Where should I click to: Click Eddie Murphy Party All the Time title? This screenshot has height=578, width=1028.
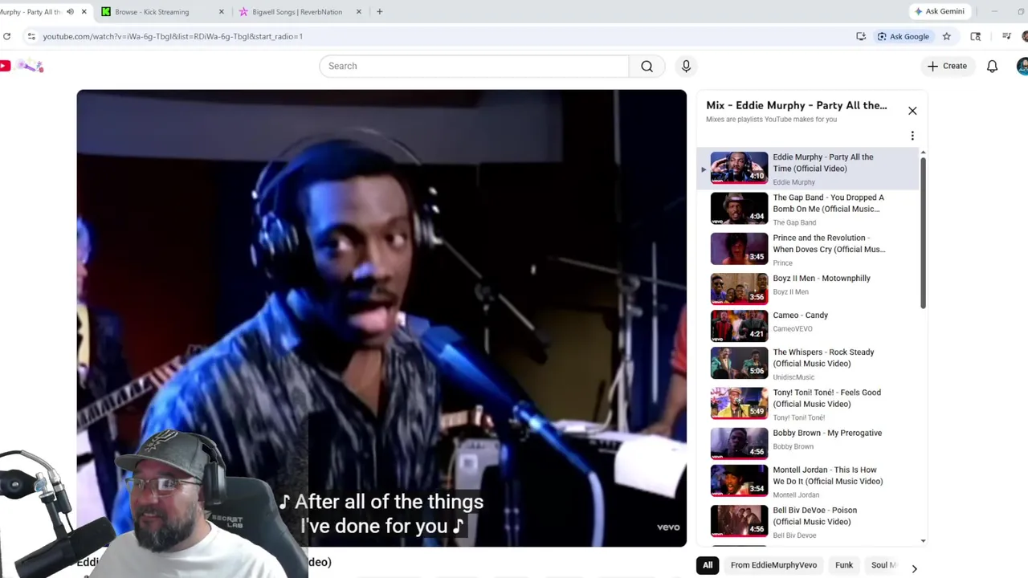822,163
